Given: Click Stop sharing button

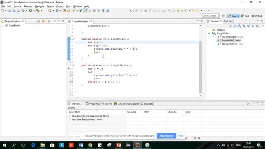Looking at the screenshot, I should pos(166,136).
